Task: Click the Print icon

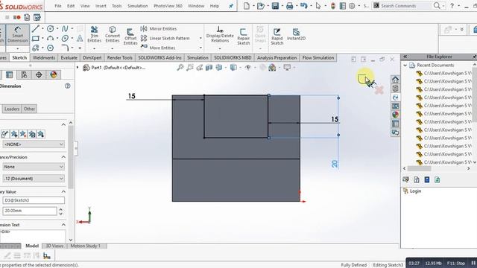Action: pos(289,6)
